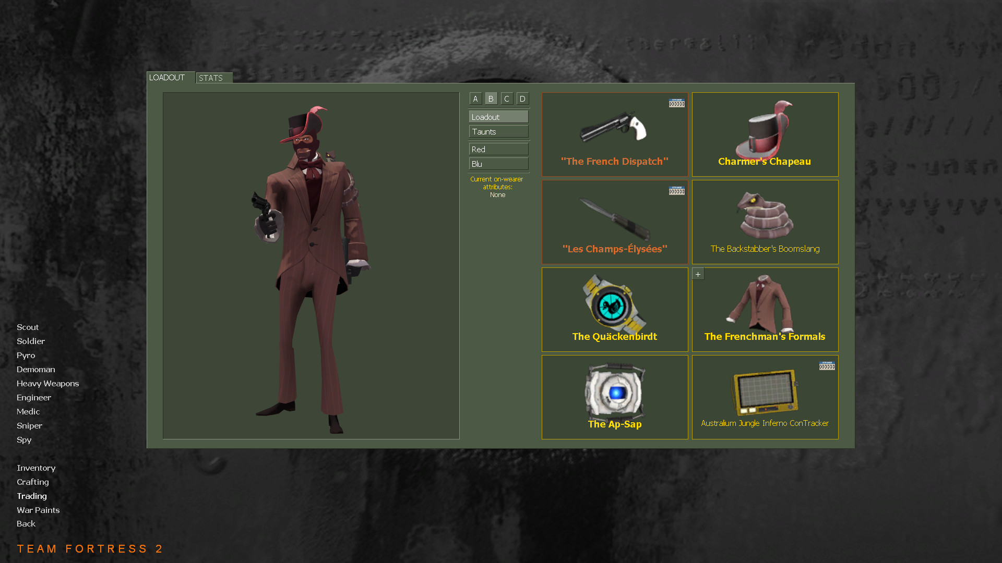Switch team view to Blu

(x=498, y=164)
